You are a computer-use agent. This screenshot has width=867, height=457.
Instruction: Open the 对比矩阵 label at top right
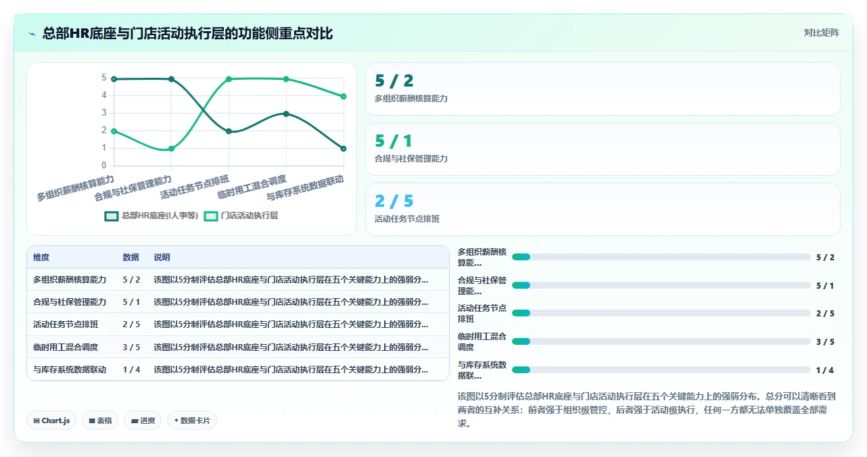pos(821,32)
